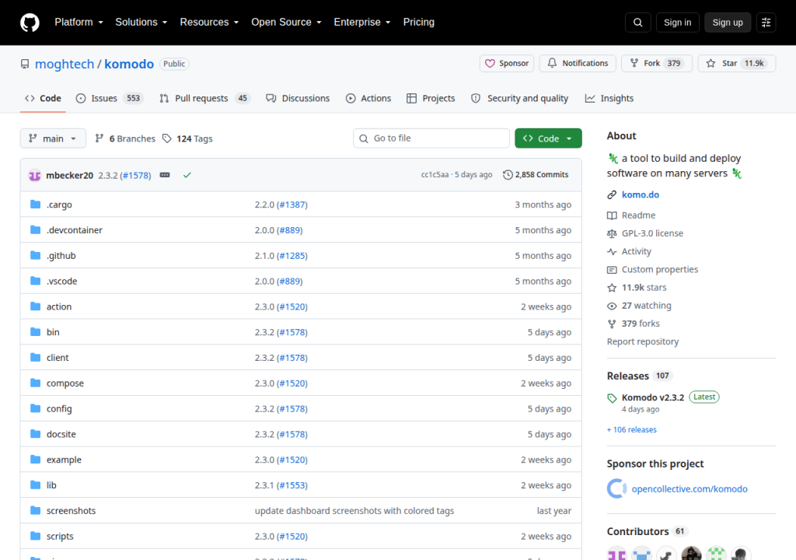Open the Insights tab
This screenshot has height=560, width=796.
click(x=609, y=99)
